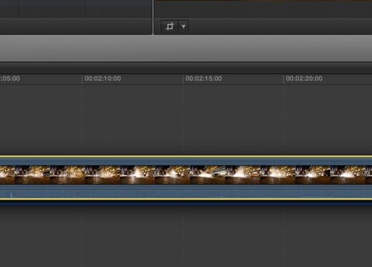Click the small audio peak in clip waveform

11,195
